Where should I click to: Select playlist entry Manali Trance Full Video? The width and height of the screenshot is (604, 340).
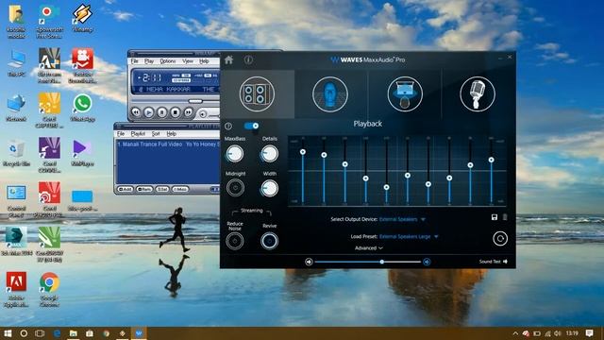[x=168, y=144]
